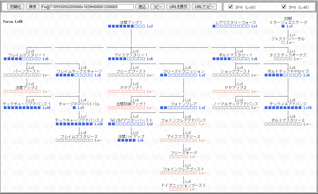This screenshot has width=318, height=194.
Task: Toggle the SP+5 (Lv45) checkbox
Action: pyautogui.click(x=284, y=7)
